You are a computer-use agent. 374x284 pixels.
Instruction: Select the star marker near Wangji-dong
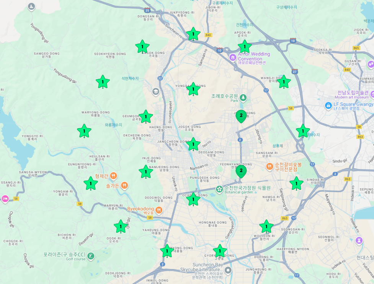click(284, 82)
